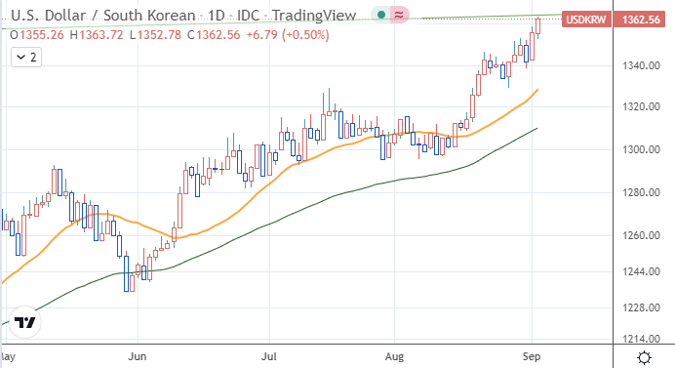Viewport: 675px width, 368px height.
Task: Click the pink approximate data icon
Action: click(x=399, y=15)
